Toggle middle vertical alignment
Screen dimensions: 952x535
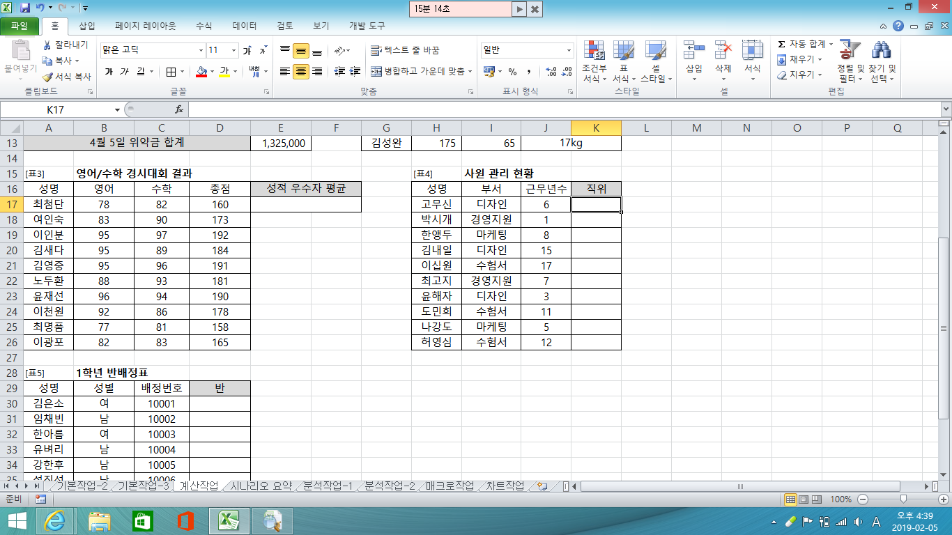click(300, 51)
